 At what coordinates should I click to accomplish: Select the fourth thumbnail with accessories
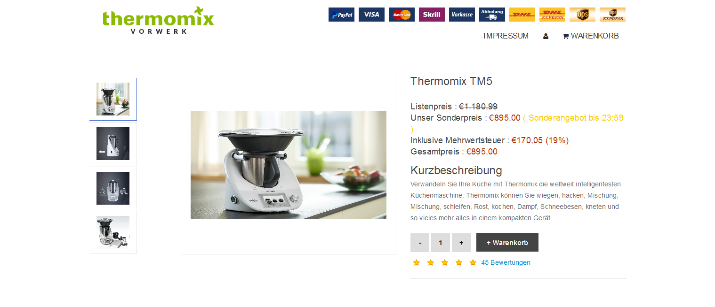113,232
